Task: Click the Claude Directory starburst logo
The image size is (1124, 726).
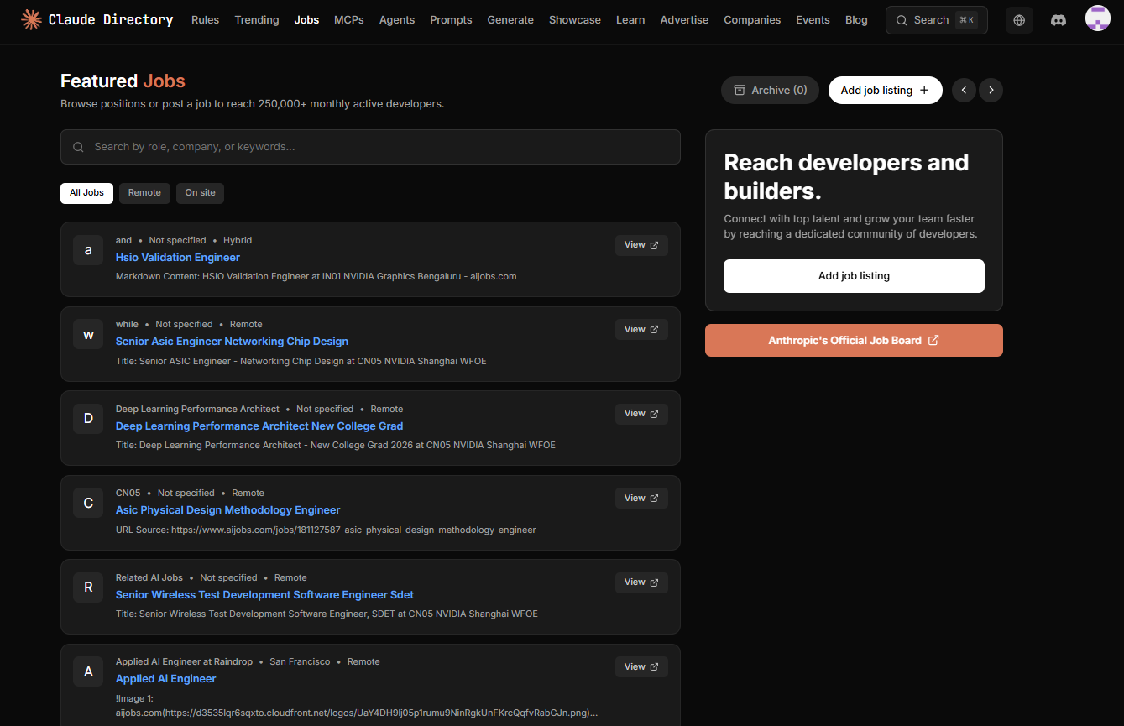Action: pos(31,19)
